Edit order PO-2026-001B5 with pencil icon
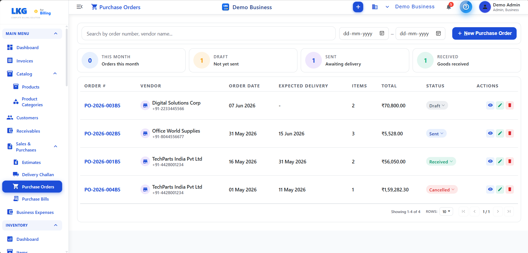The image size is (528, 253). 500,161
